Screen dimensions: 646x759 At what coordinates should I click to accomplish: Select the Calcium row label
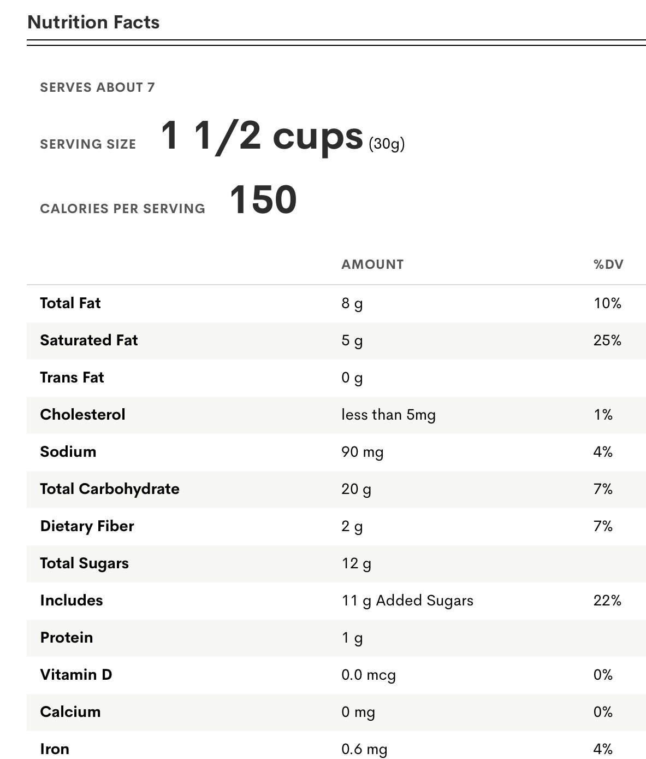click(70, 712)
